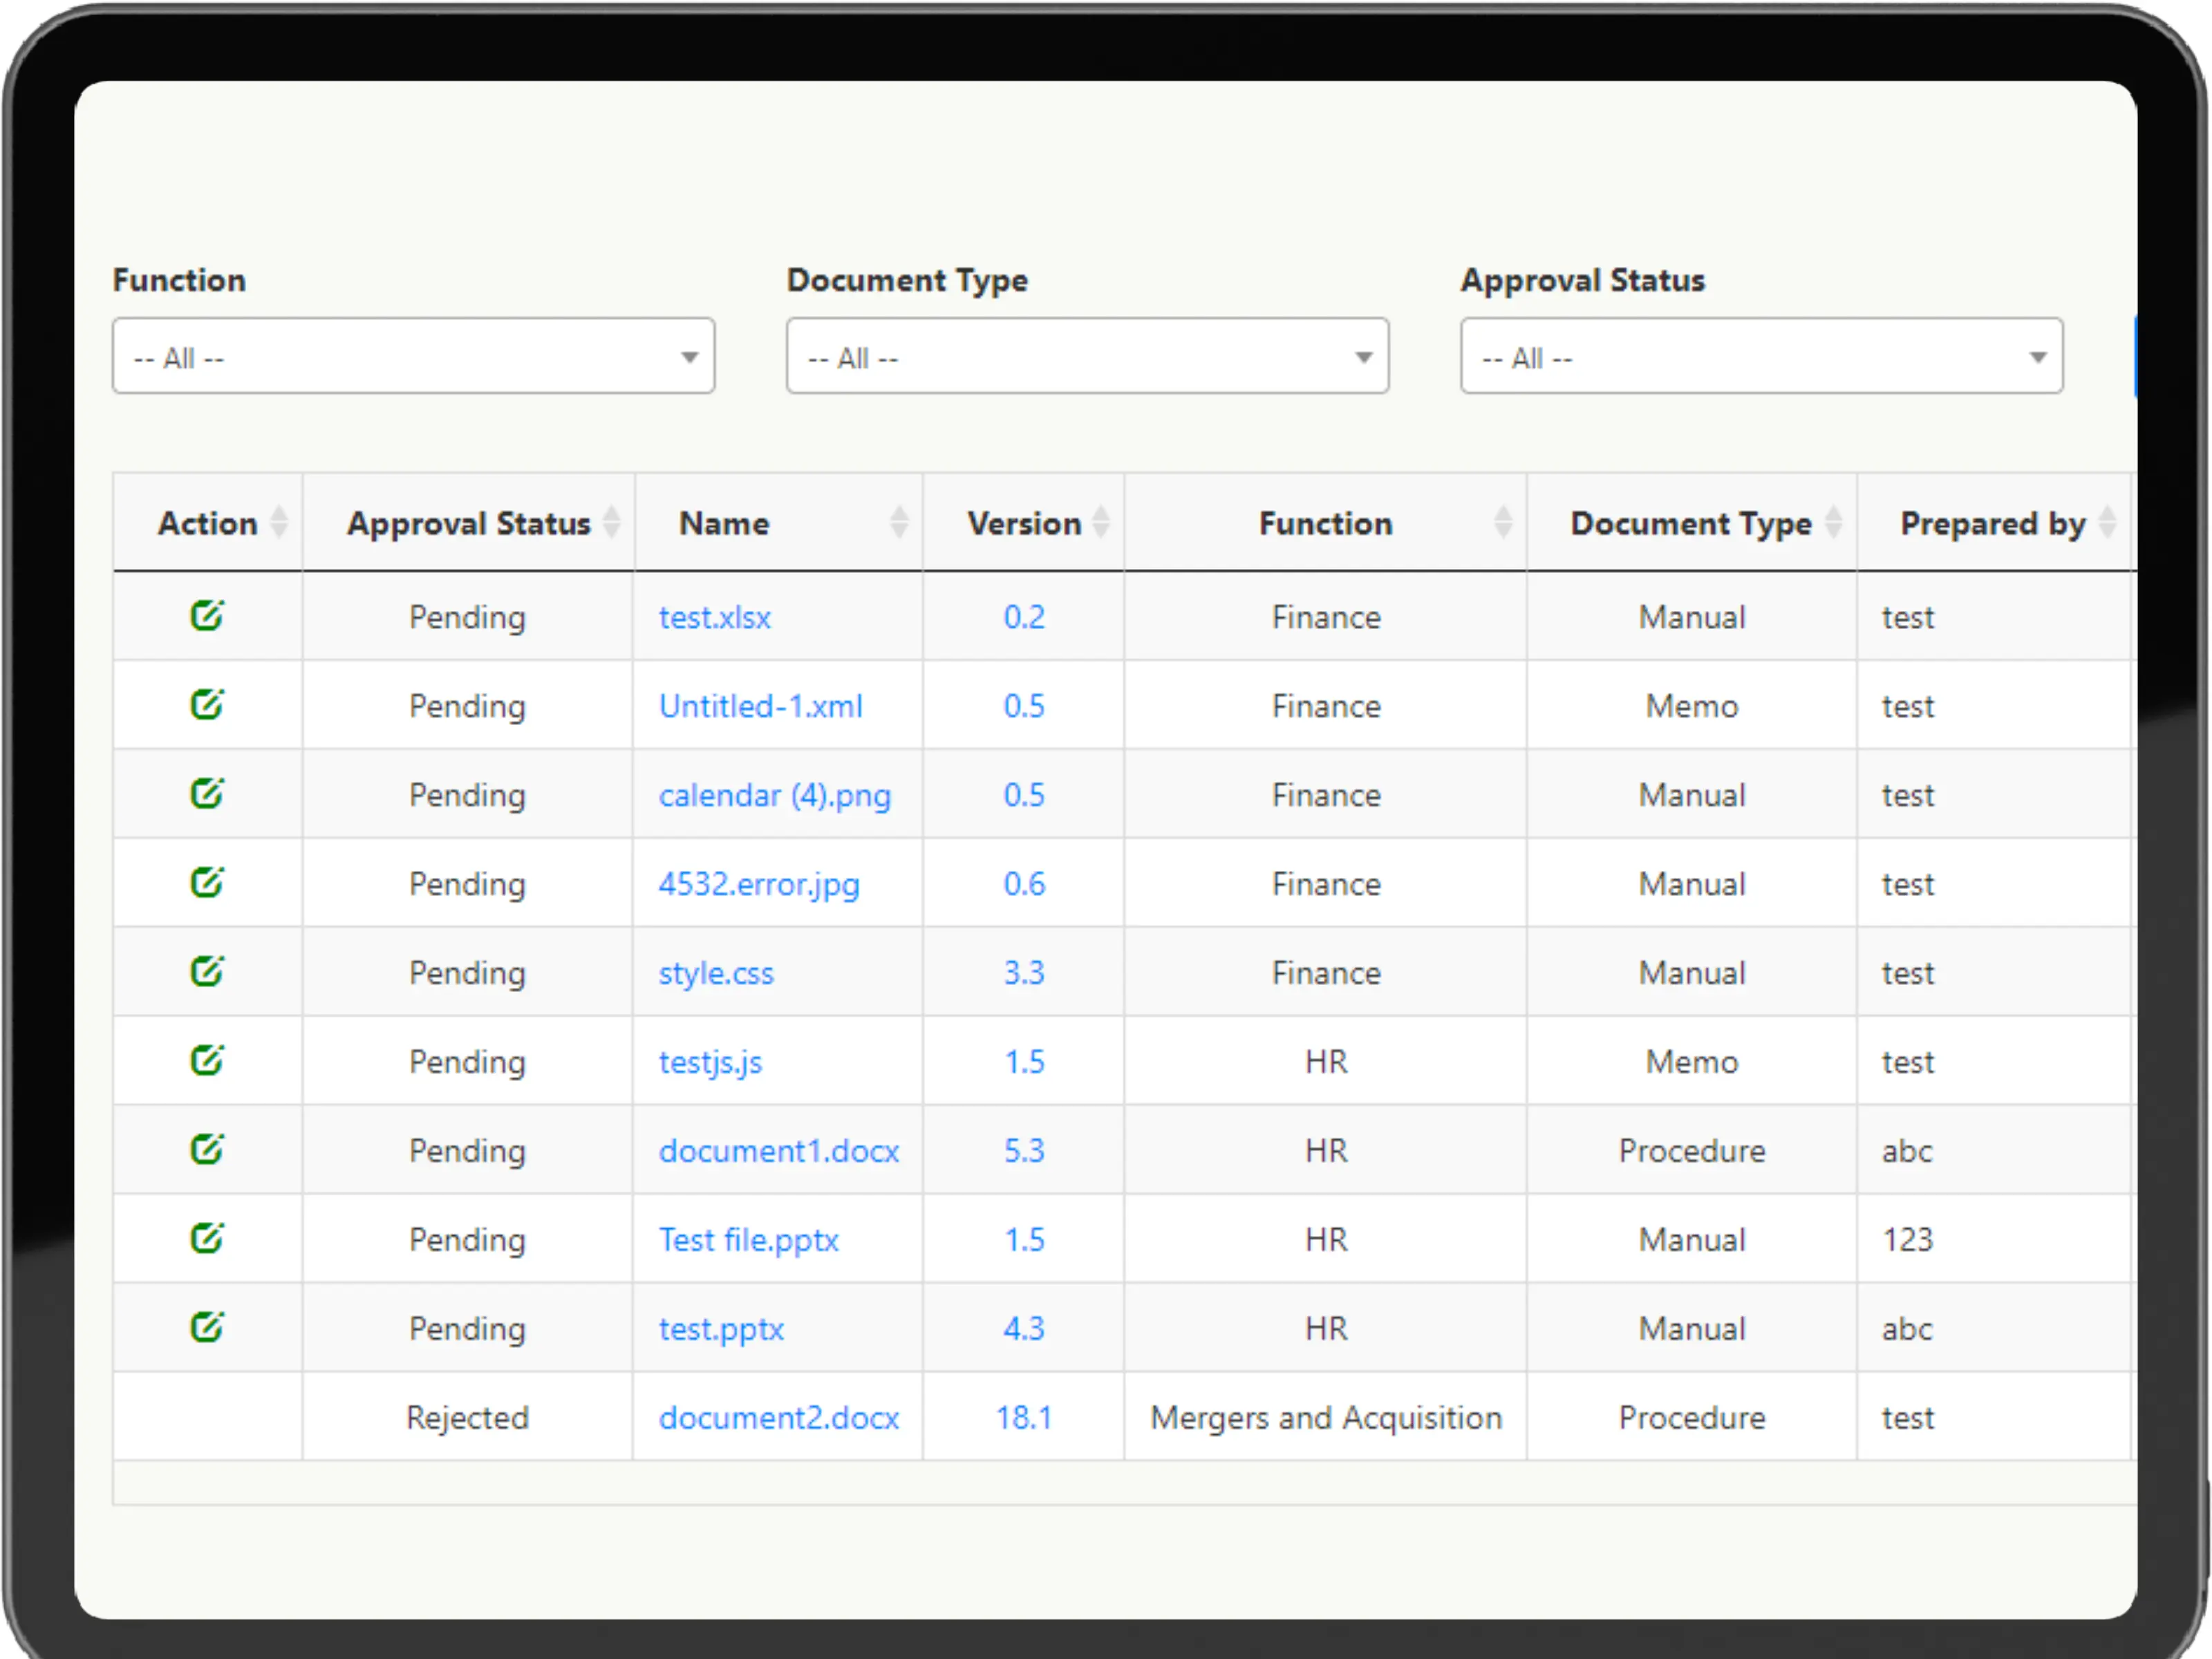Click version 5.3 link
This screenshot has width=2212, height=1659.
tap(1024, 1151)
